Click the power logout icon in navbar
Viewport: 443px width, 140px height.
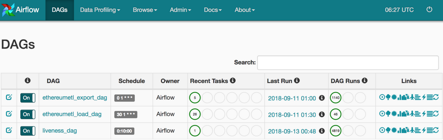click(429, 10)
